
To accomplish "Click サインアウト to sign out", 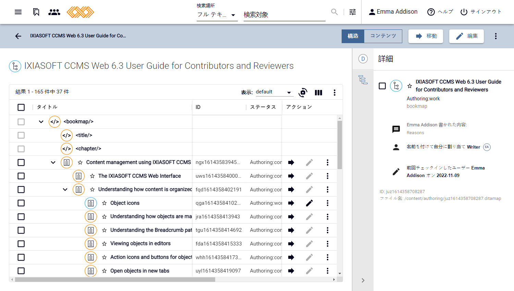I will point(481,12).
